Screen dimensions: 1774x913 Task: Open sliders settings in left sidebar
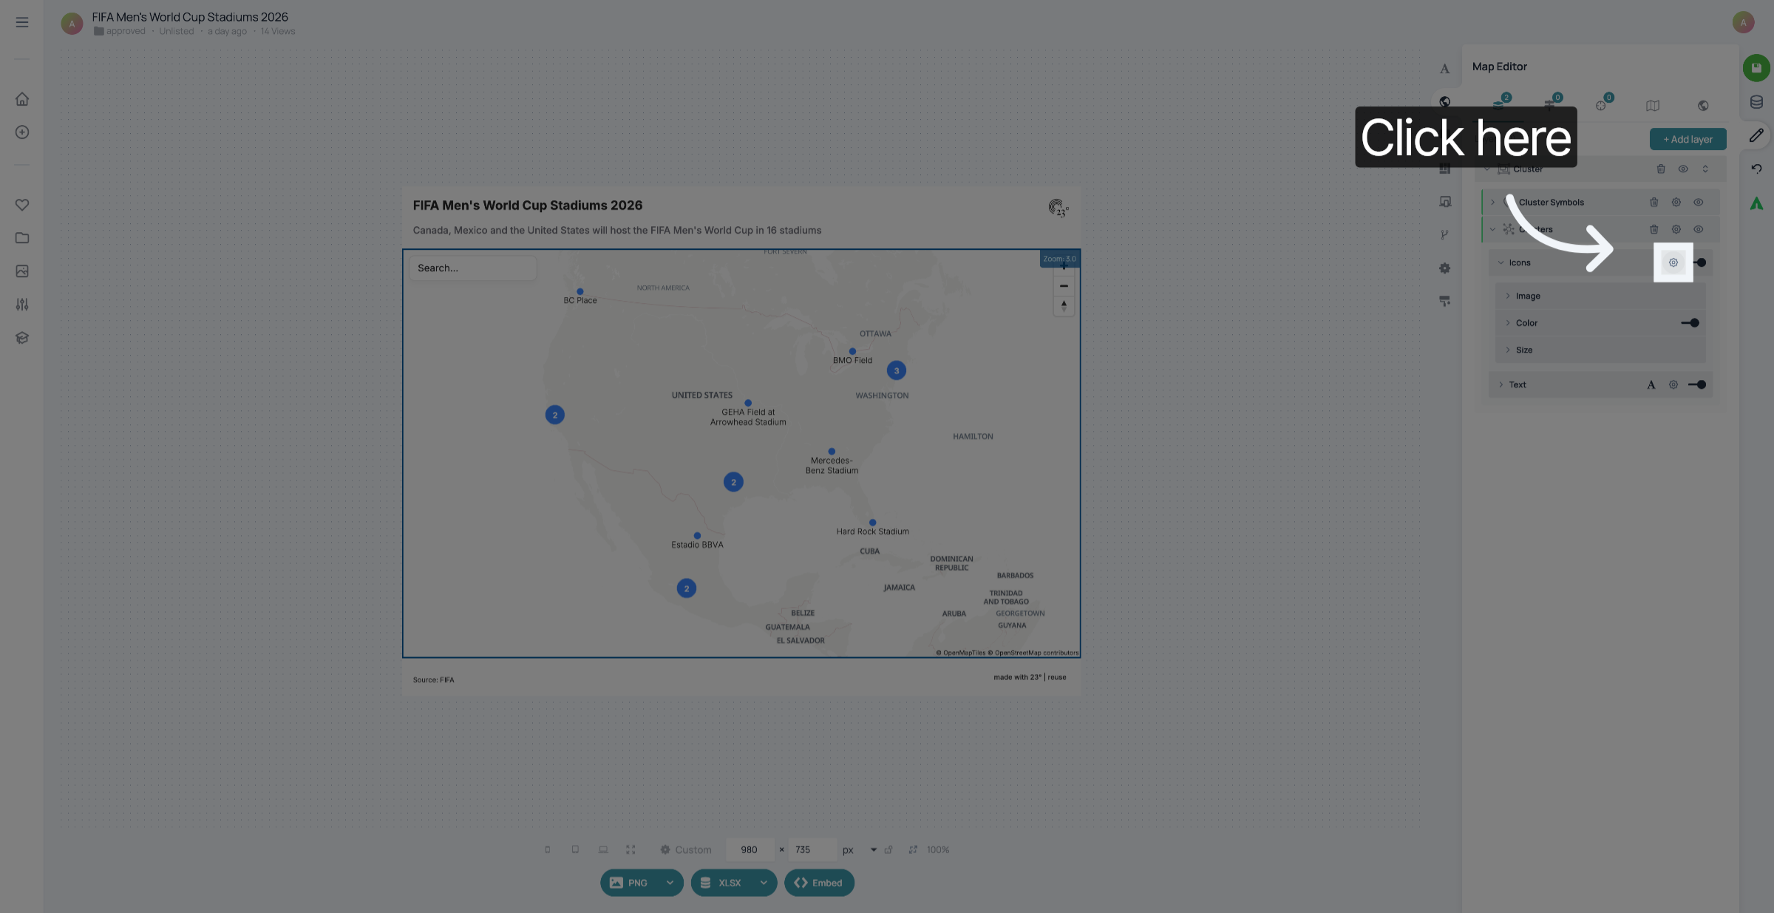click(22, 305)
